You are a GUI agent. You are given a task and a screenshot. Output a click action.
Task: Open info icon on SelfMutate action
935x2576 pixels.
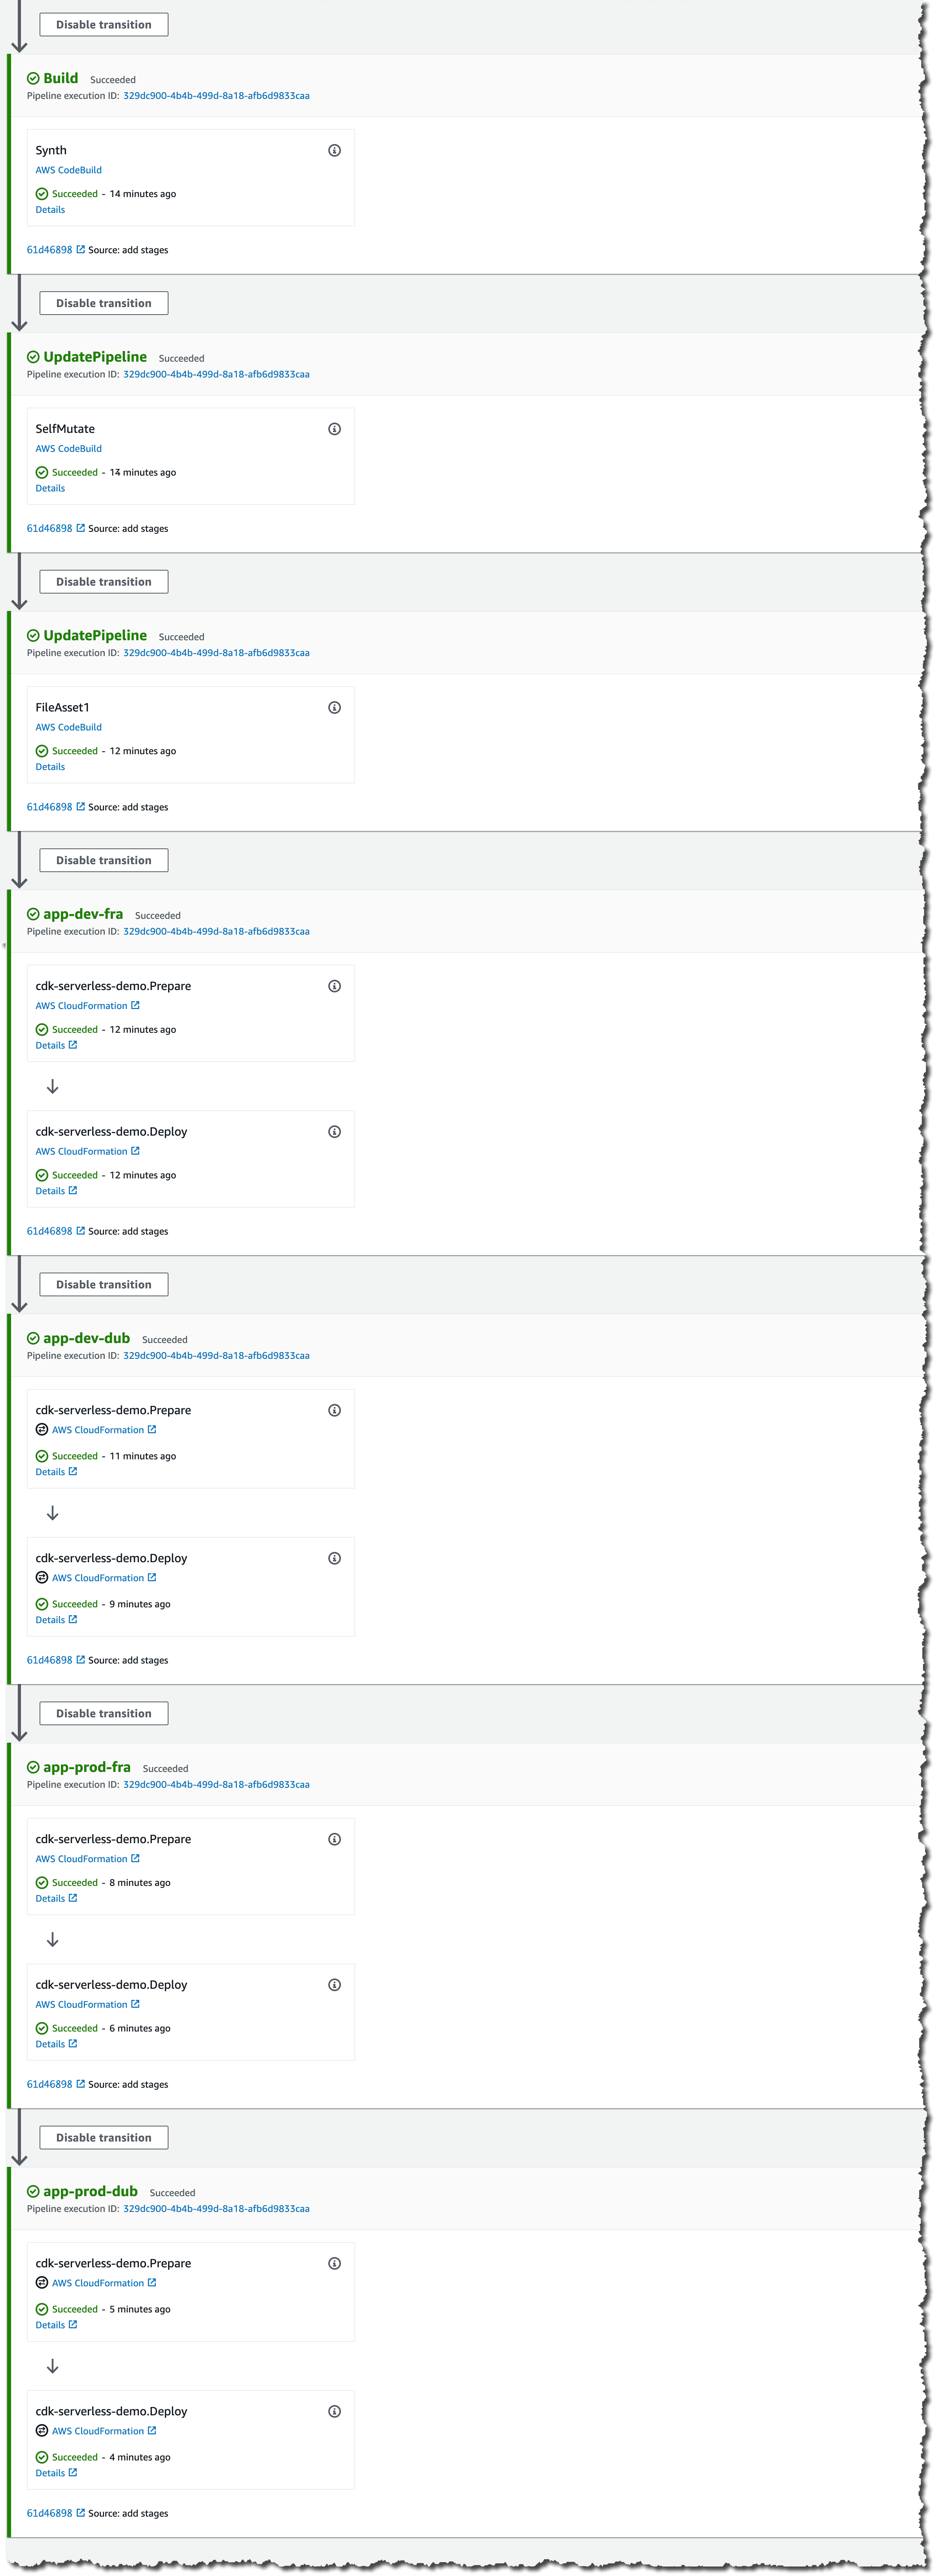[x=334, y=429]
